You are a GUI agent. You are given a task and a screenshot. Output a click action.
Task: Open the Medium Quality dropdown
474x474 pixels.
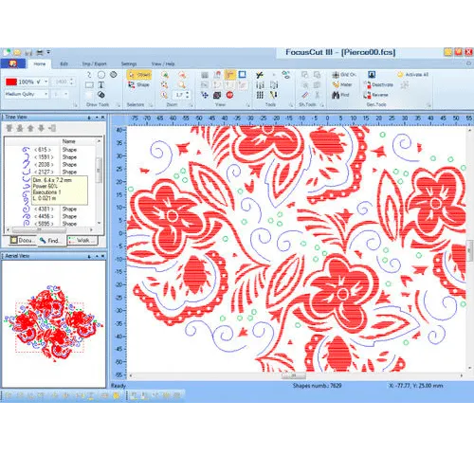pos(27,94)
